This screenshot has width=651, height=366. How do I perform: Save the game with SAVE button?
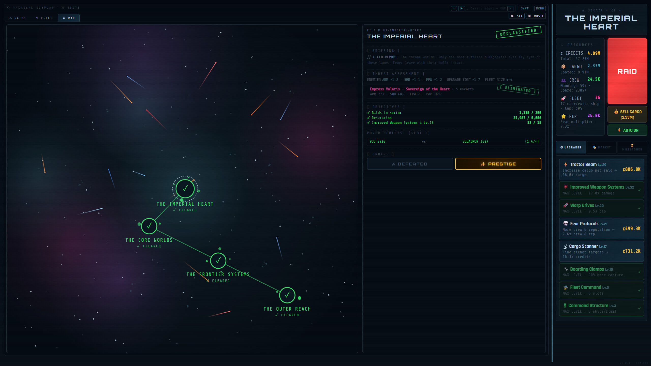point(525,8)
